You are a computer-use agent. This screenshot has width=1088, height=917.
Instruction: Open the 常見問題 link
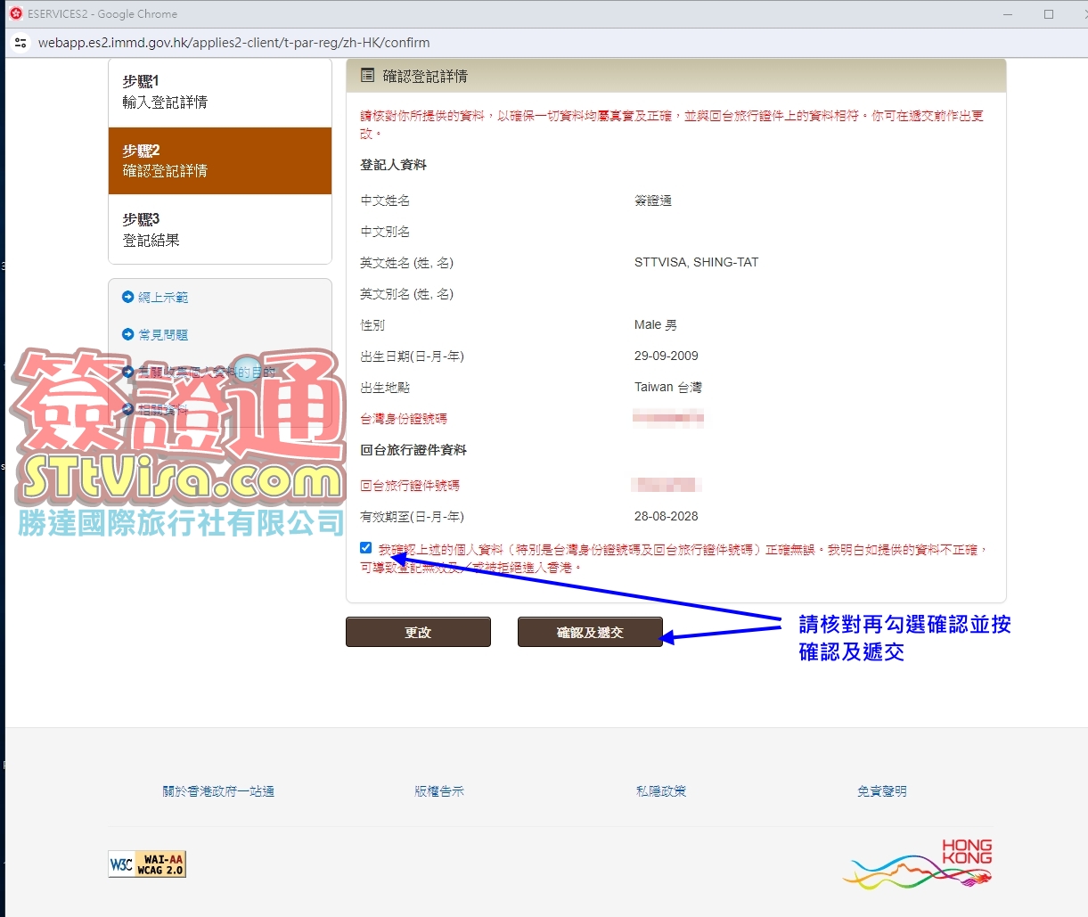click(x=163, y=335)
